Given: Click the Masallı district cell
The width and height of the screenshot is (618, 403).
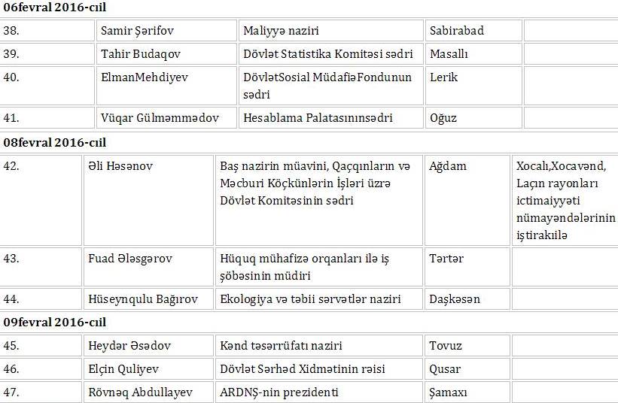Looking at the screenshot, I should point(449,54).
